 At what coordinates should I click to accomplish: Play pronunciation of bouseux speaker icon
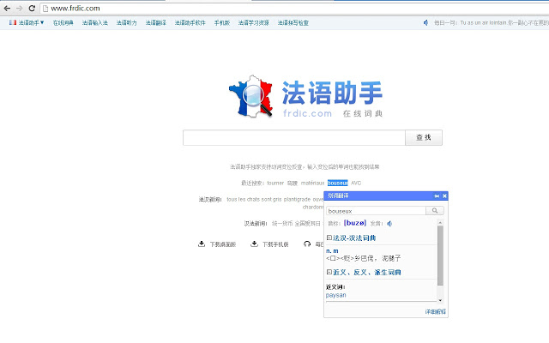click(x=389, y=223)
